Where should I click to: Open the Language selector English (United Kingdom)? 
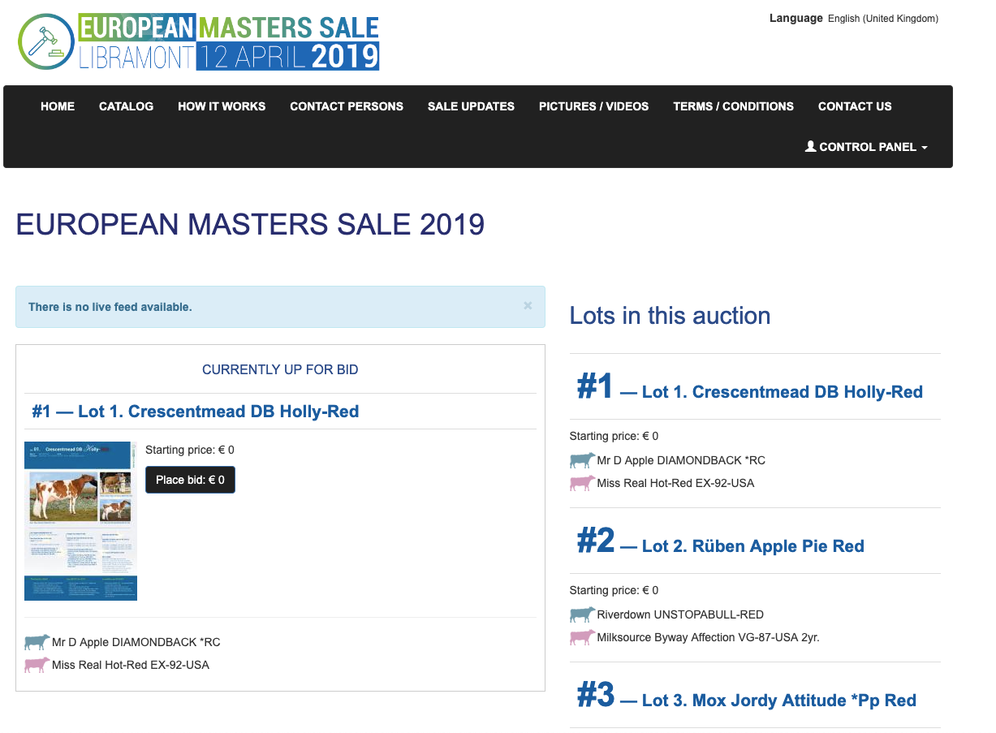point(882,19)
